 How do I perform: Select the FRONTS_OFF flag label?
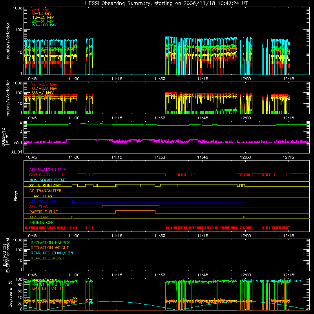coord(42,222)
